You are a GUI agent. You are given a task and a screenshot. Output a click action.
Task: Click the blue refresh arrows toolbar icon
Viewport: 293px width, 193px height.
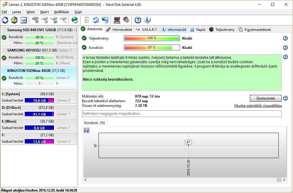point(5,20)
